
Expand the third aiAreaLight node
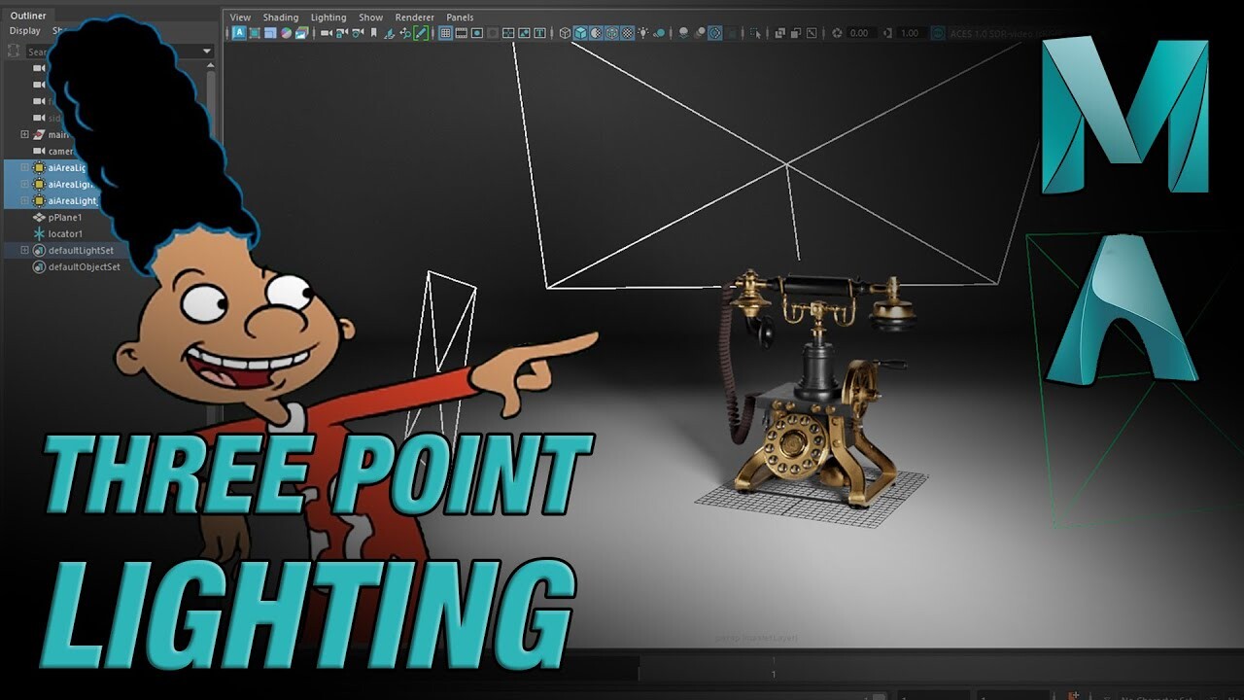(x=25, y=200)
